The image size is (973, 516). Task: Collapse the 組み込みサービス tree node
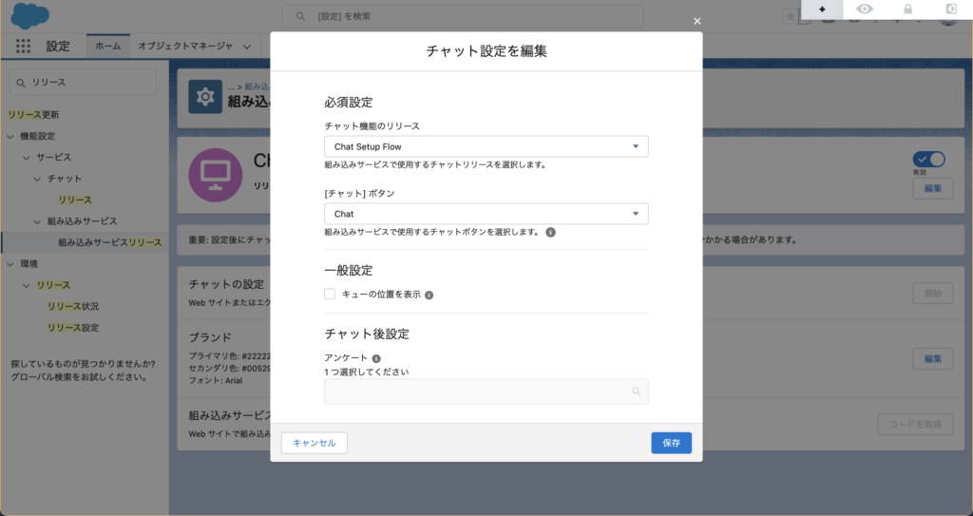pos(37,221)
